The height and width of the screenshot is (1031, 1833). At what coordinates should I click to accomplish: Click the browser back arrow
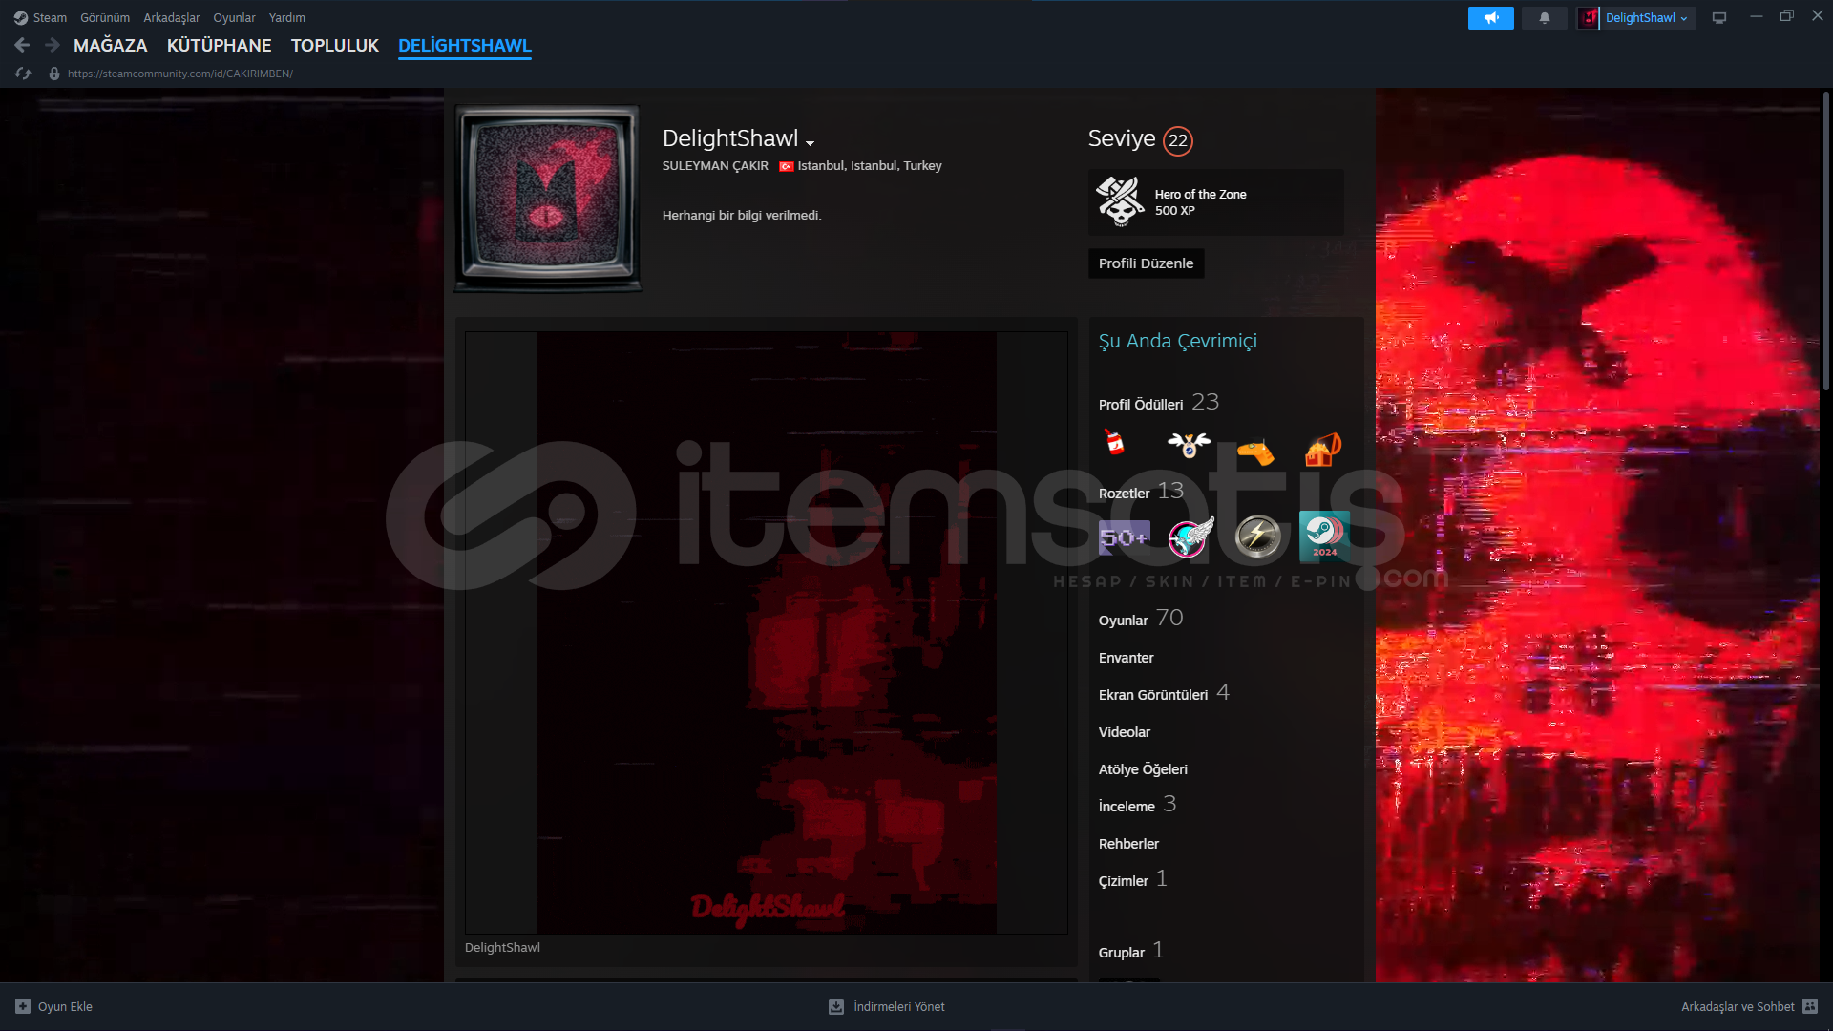(22, 45)
